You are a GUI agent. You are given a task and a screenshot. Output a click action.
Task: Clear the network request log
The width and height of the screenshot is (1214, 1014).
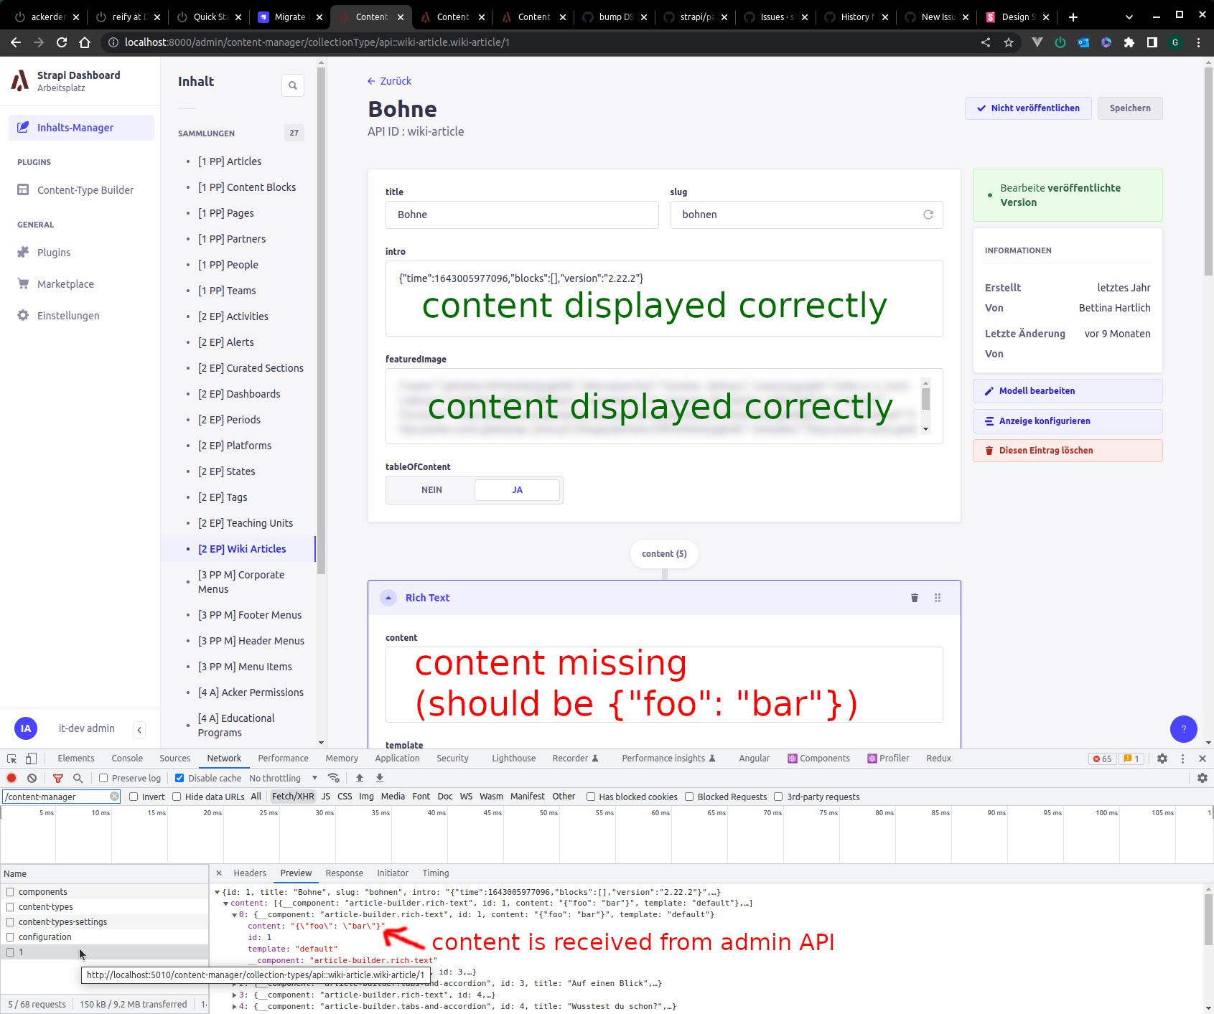click(x=32, y=778)
